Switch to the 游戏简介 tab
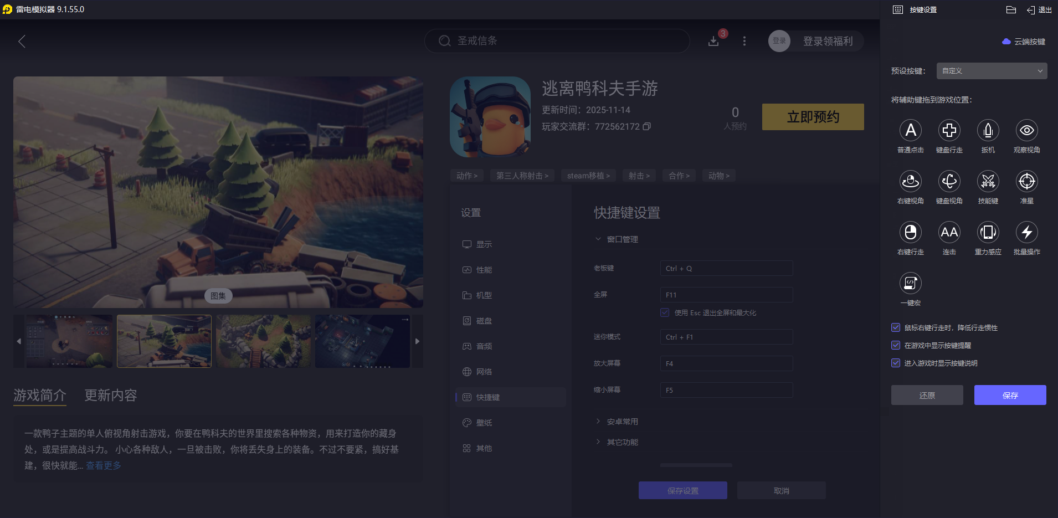The height and width of the screenshot is (518, 1058). (x=40, y=395)
